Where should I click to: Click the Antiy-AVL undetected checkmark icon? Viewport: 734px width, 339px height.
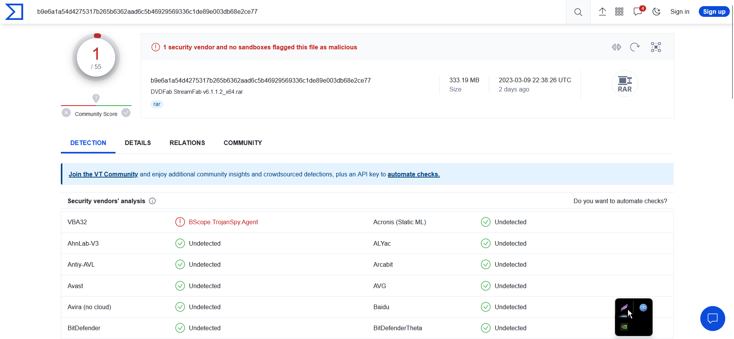pyautogui.click(x=180, y=264)
